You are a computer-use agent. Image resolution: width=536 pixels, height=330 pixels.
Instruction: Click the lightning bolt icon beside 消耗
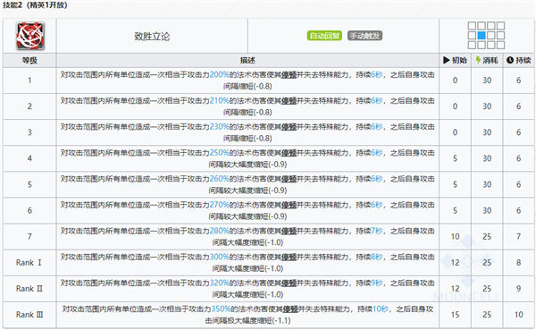click(x=478, y=60)
